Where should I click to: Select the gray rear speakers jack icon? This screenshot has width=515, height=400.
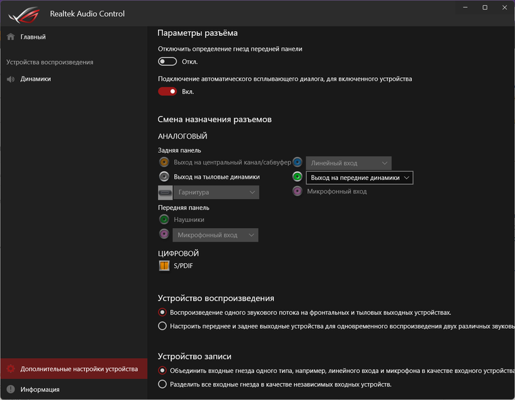click(x=164, y=177)
